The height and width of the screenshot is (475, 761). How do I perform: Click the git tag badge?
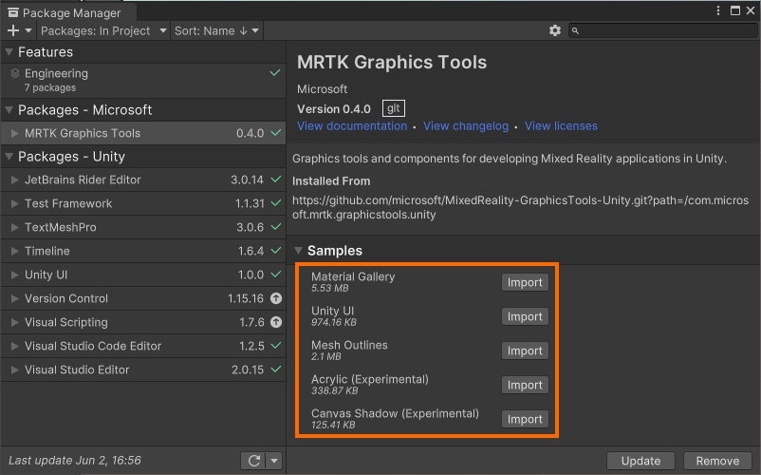point(393,108)
